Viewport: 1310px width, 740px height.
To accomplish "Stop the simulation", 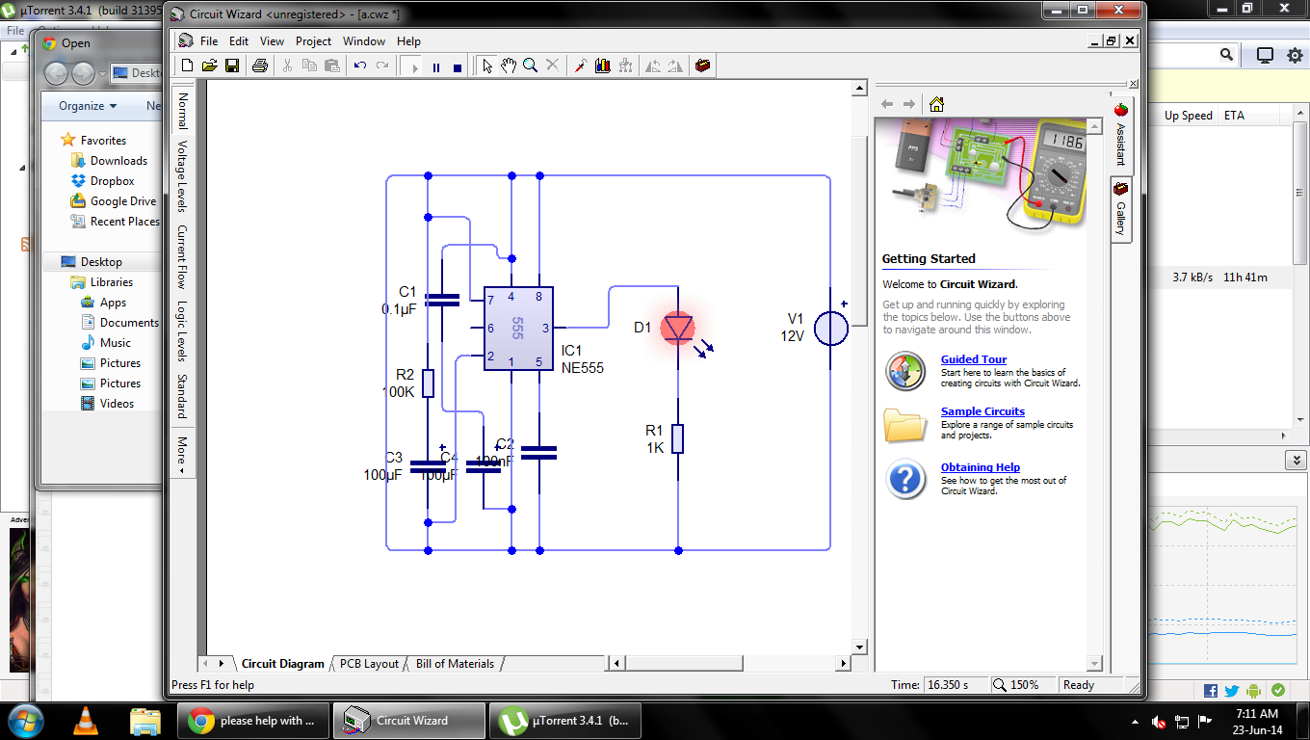I will pos(457,66).
